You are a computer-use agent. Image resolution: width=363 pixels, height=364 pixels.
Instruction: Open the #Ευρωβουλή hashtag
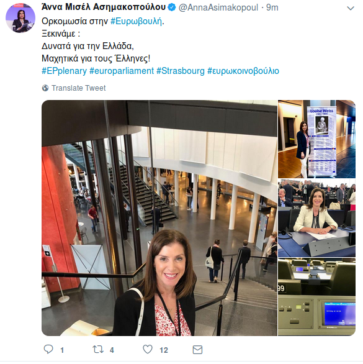(x=136, y=21)
